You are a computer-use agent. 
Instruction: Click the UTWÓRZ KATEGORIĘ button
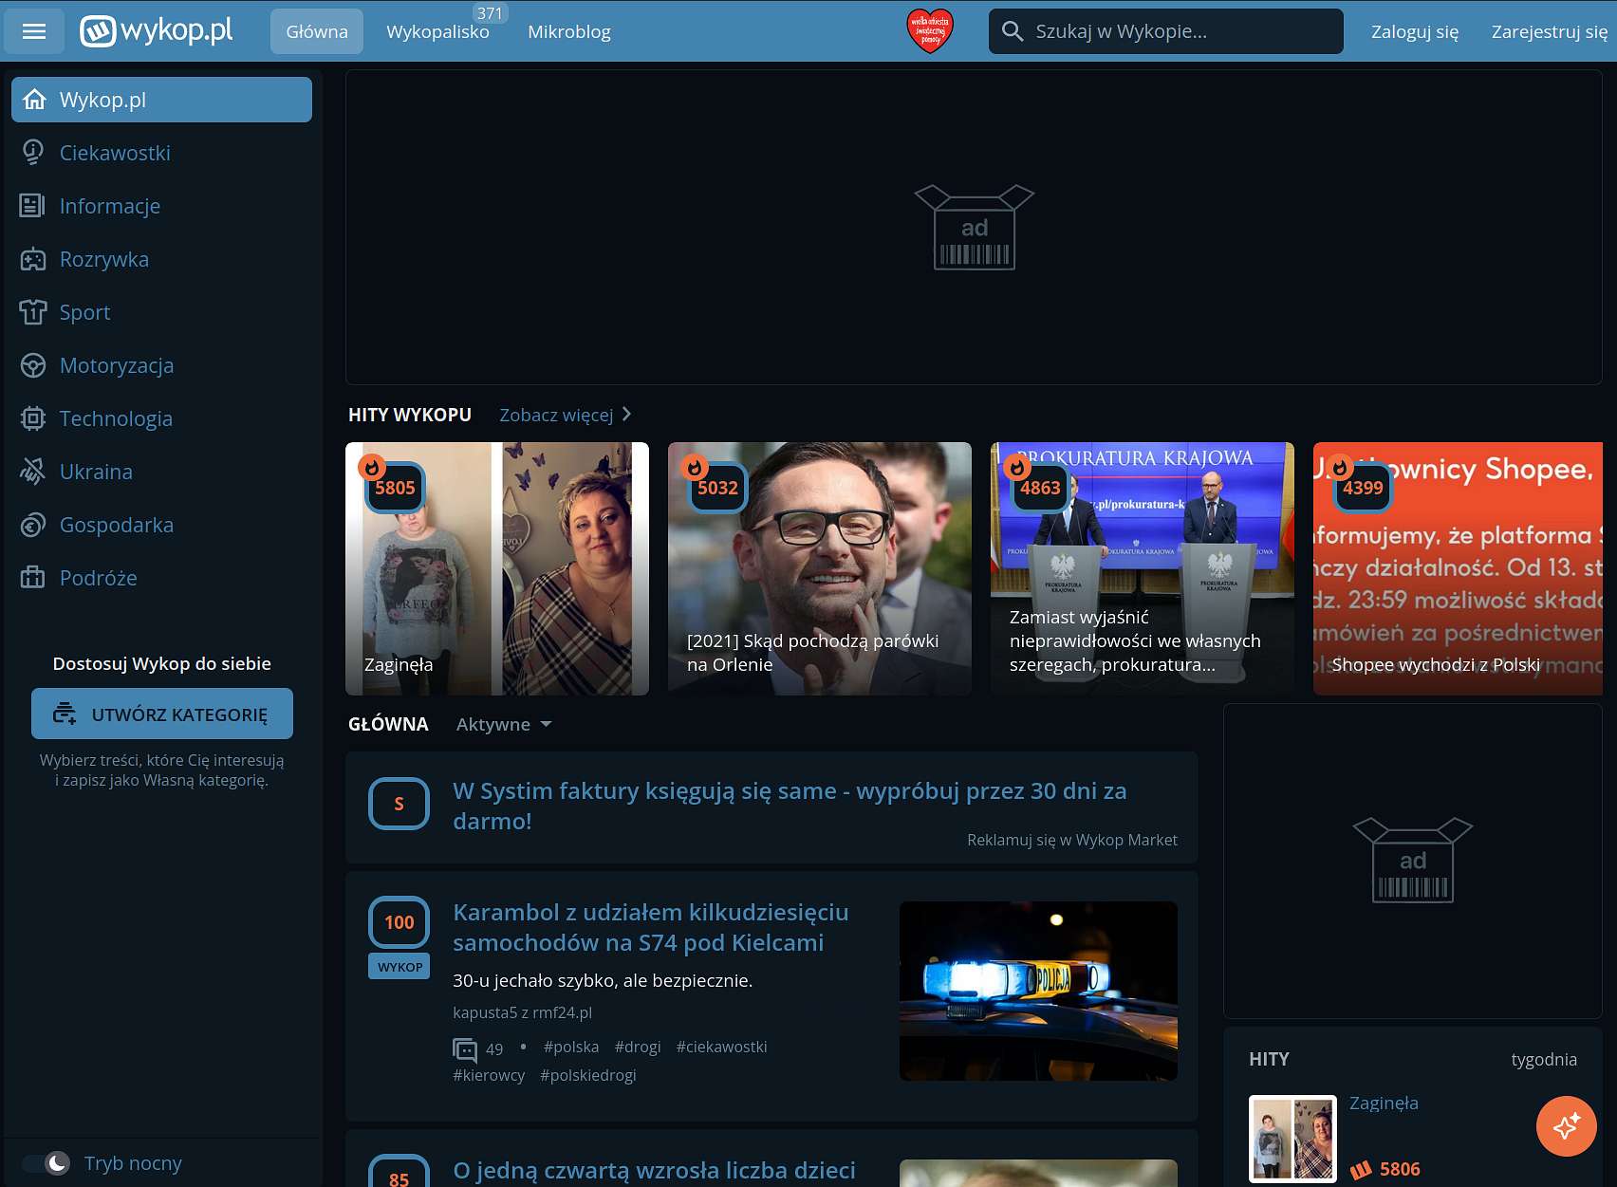(x=162, y=714)
